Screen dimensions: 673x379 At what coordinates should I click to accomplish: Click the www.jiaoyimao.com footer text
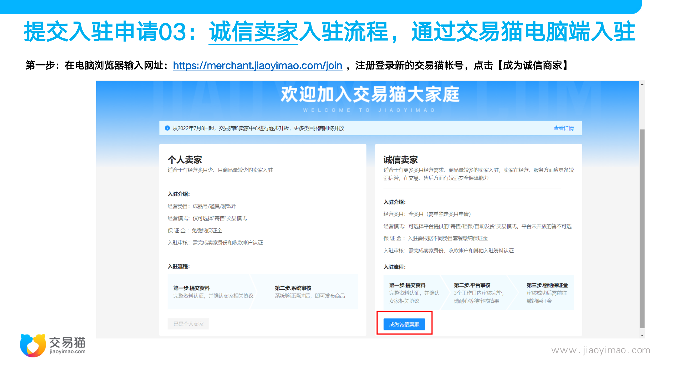pyautogui.click(x=601, y=350)
